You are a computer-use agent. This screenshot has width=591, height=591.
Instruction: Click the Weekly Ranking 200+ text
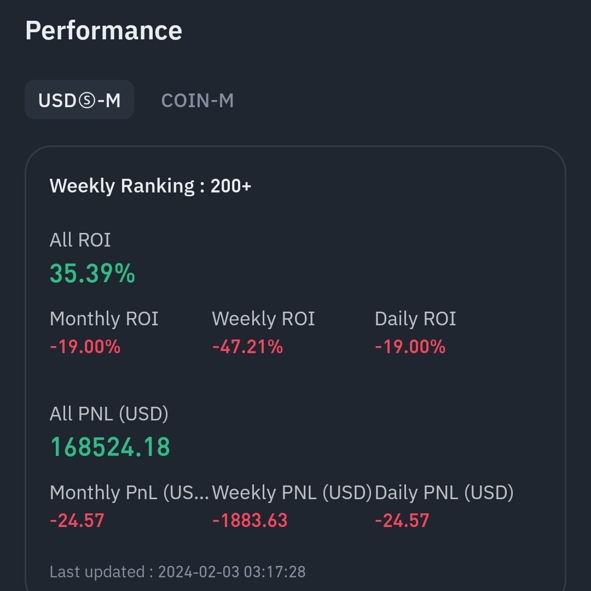[x=150, y=186]
